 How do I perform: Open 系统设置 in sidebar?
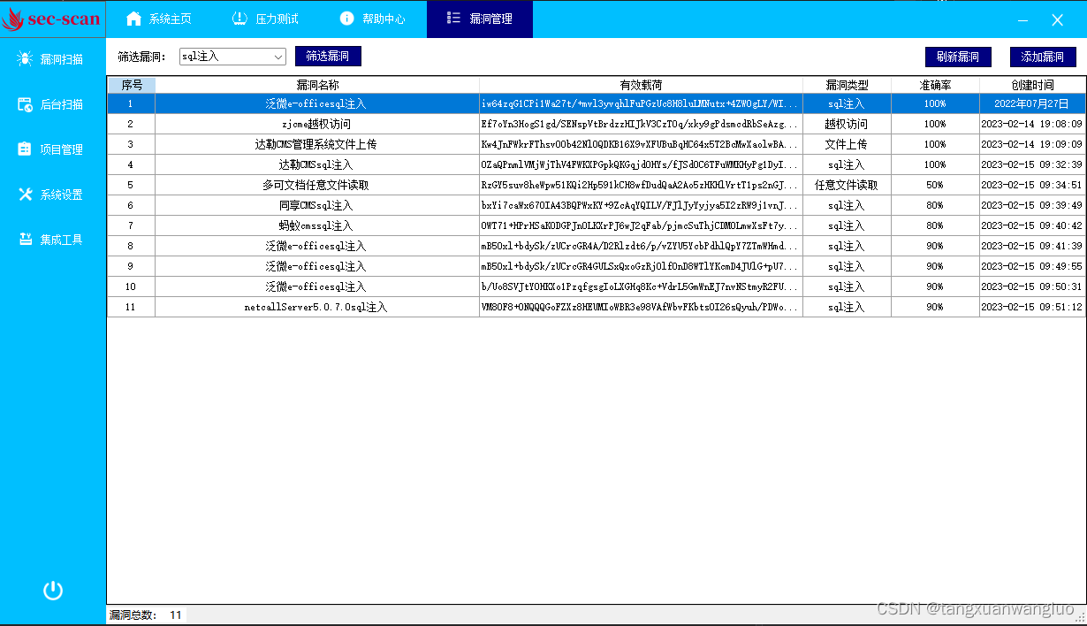53,195
